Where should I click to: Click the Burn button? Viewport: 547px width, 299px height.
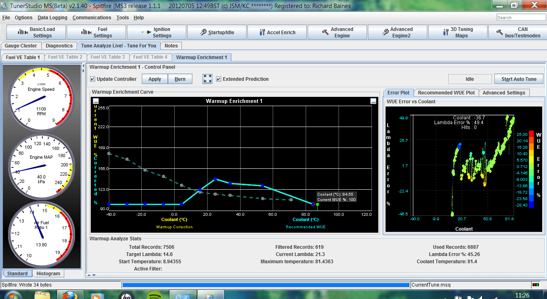click(180, 79)
